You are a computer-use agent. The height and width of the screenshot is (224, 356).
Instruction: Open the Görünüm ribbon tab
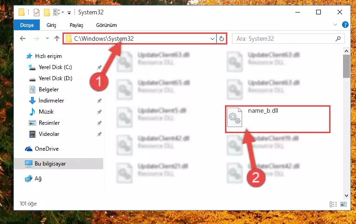106,25
